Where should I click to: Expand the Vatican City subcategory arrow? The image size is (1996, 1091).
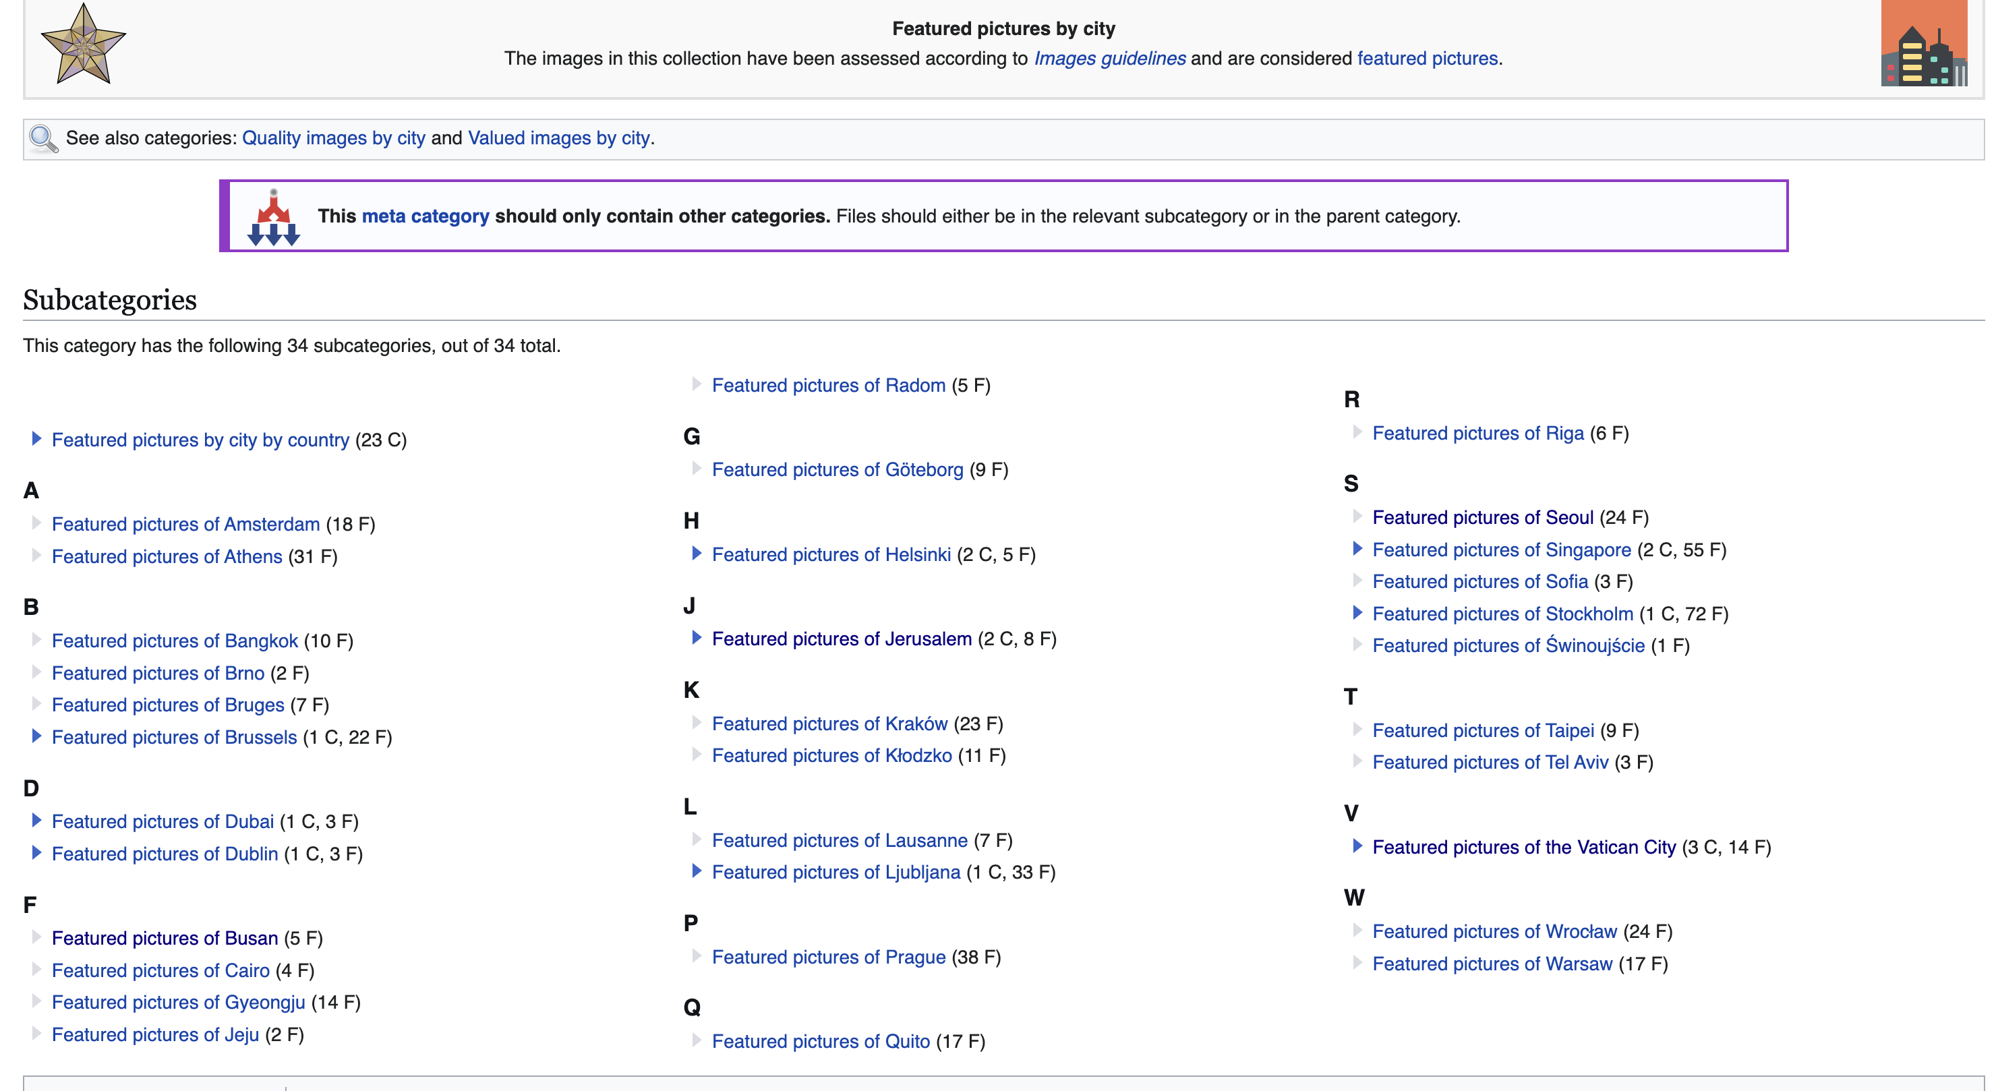click(x=1357, y=846)
